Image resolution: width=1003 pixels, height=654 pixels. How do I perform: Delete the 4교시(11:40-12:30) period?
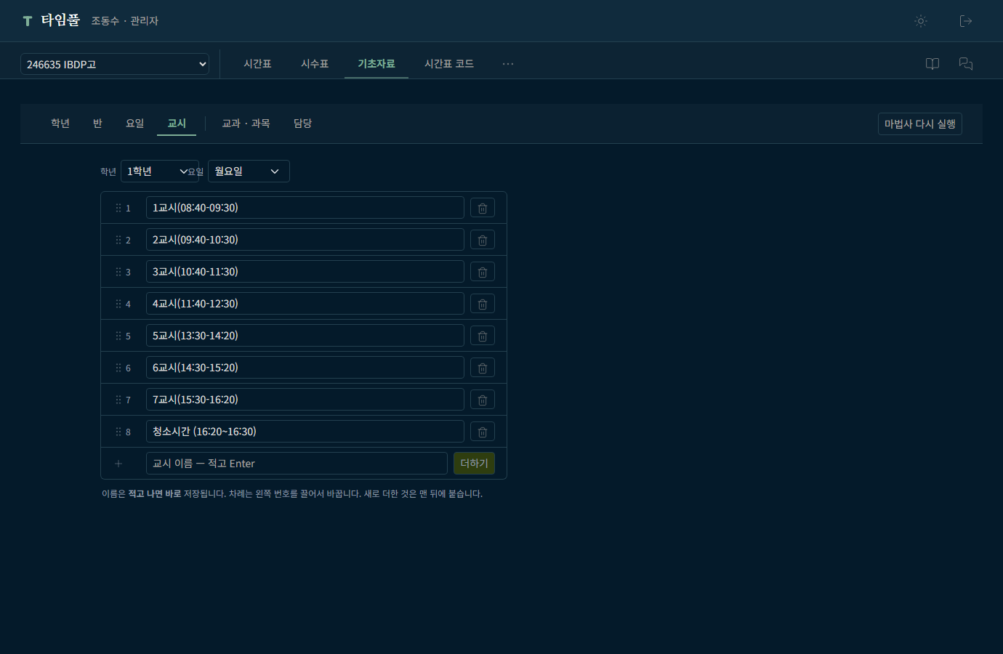(483, 304)
